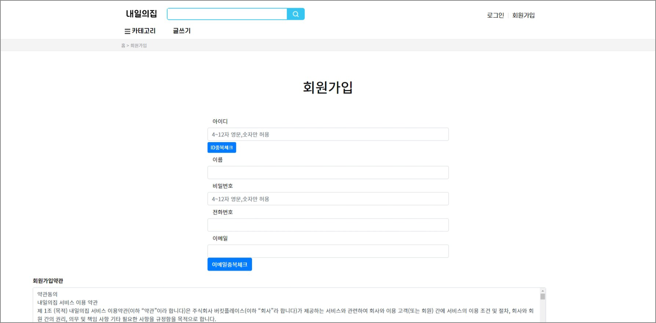Click the 회원가입 breadcrumb text
Image resolution: width=656 pixels, height=323 pixels.
(139, 46)
